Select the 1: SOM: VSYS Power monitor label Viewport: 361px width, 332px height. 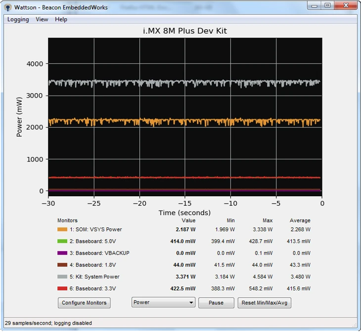(x=95, y=229)
